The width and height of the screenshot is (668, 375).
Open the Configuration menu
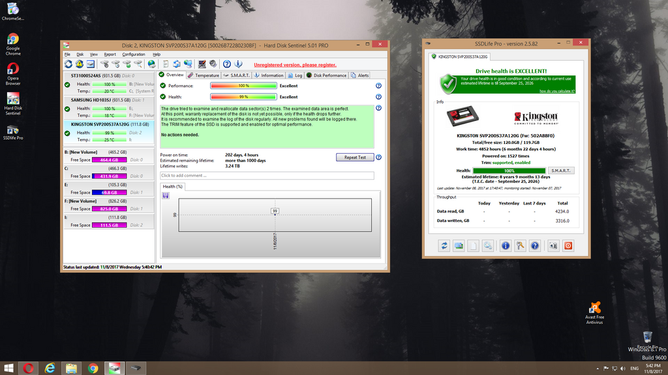133,54
